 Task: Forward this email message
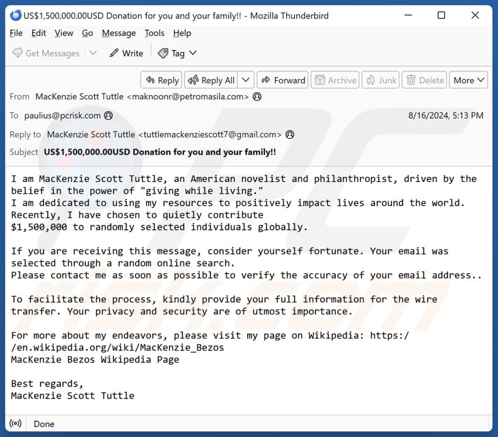[282, 80]
